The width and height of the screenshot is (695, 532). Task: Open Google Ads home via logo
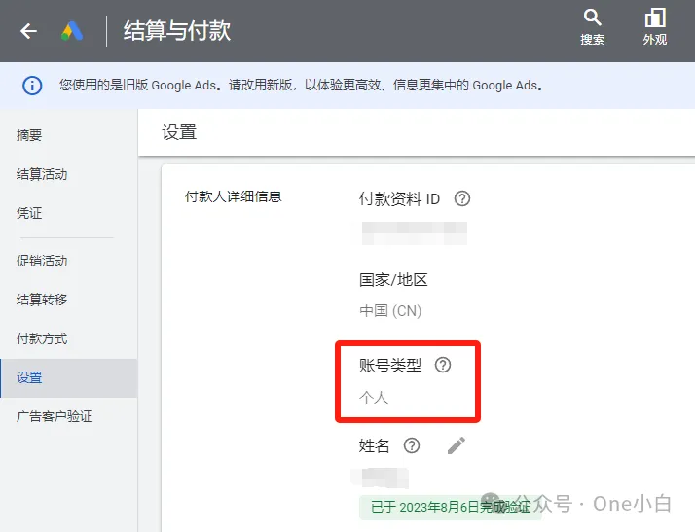click(72, 31)
